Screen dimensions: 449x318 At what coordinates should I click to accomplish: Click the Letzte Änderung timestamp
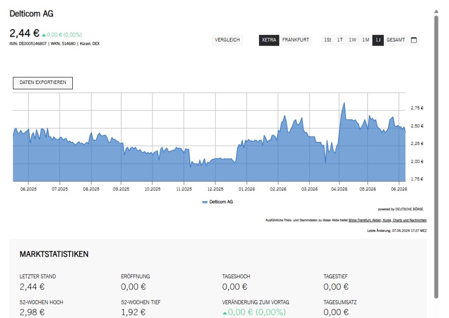(397, 230)
